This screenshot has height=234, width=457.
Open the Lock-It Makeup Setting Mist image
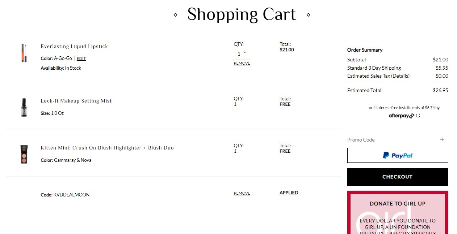tap(24, 107)
